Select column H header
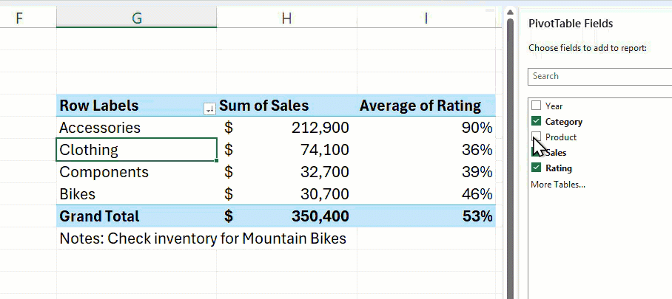672x299 pixels. click(x=286, y=18)
